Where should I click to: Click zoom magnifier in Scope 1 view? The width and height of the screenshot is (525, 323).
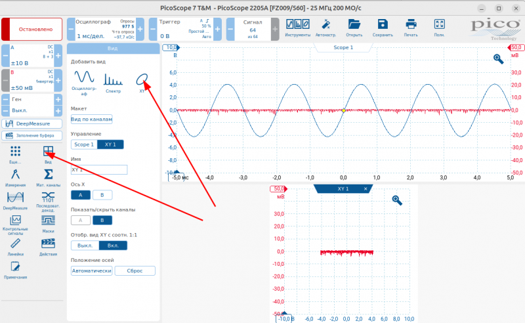click(x=498, y=59)
